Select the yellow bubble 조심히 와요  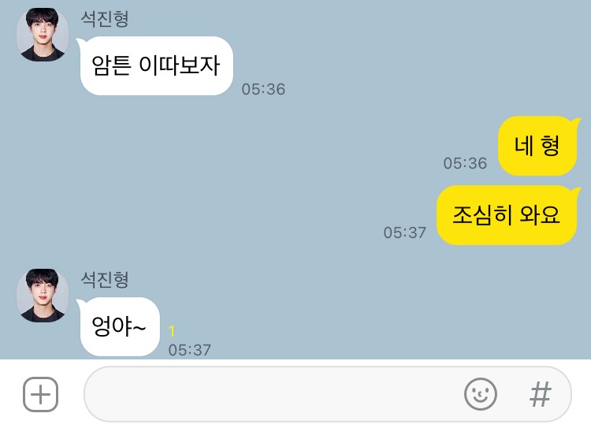pyautogui.click(x=507, y=215)
